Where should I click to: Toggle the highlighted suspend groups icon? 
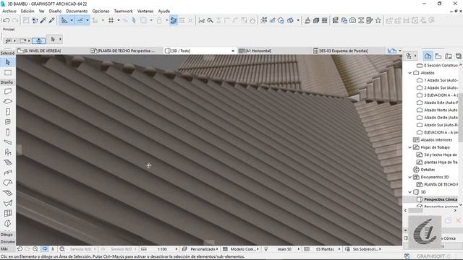[174, 20]
